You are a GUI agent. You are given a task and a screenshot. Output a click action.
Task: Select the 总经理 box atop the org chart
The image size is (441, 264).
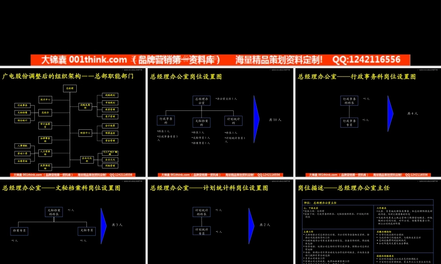point(70,88)
